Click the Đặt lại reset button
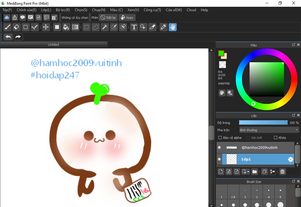 108,18
